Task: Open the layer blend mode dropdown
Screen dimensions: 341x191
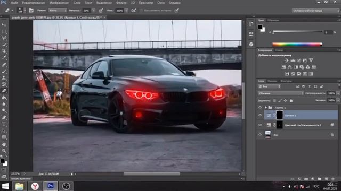Action: click(x=281, y=93)
